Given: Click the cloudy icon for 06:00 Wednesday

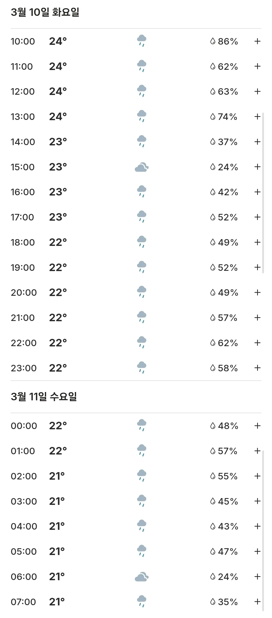Looking at the screenshot, I should pos(142,577).
